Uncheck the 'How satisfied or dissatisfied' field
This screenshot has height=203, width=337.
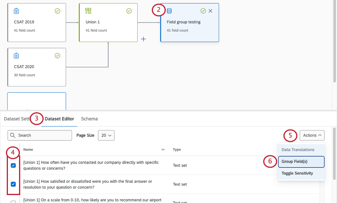point(13,184)
